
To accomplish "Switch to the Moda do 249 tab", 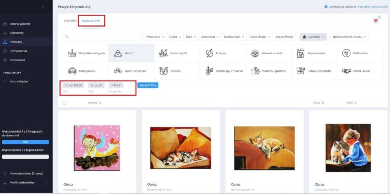I will pos(91,21).
